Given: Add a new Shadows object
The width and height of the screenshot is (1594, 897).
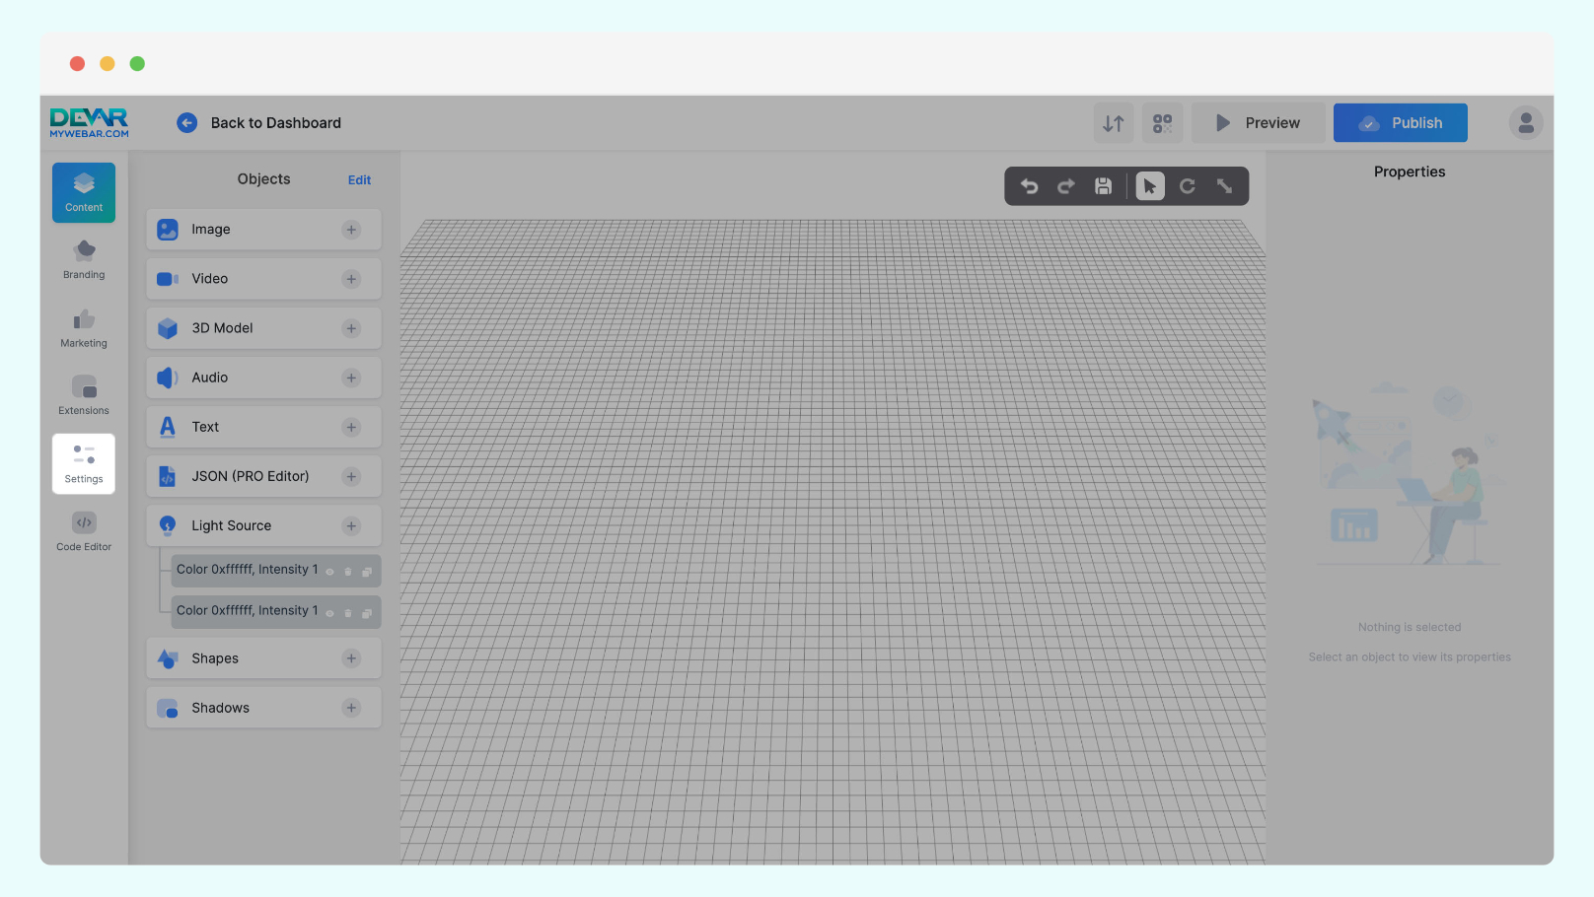Looking at the screenshot, I should coord(351,708).
